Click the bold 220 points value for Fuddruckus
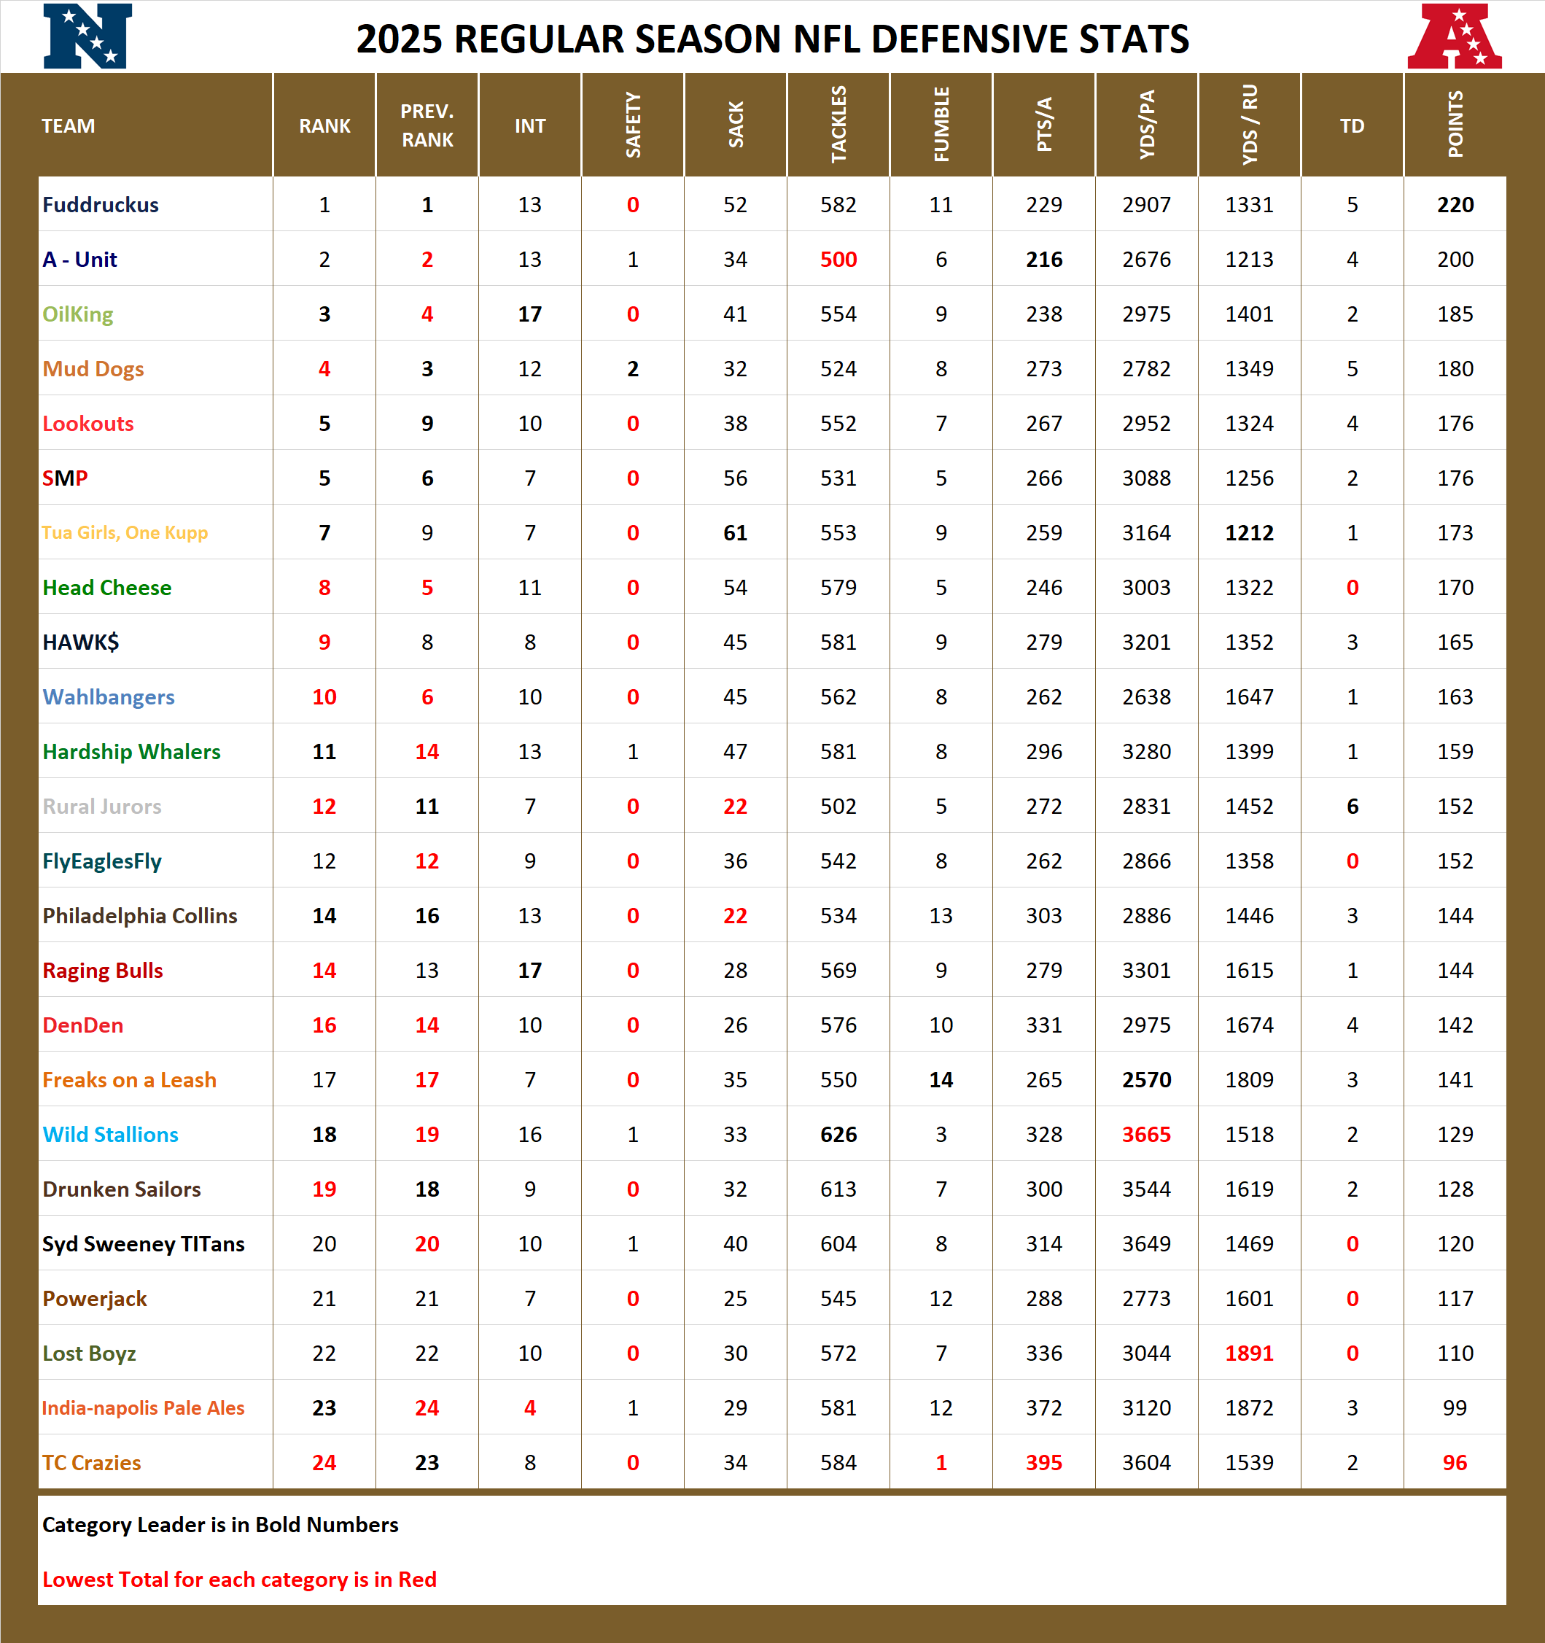Image resolution: width=1545 pixels, height=1643 pixels. 1457,205
